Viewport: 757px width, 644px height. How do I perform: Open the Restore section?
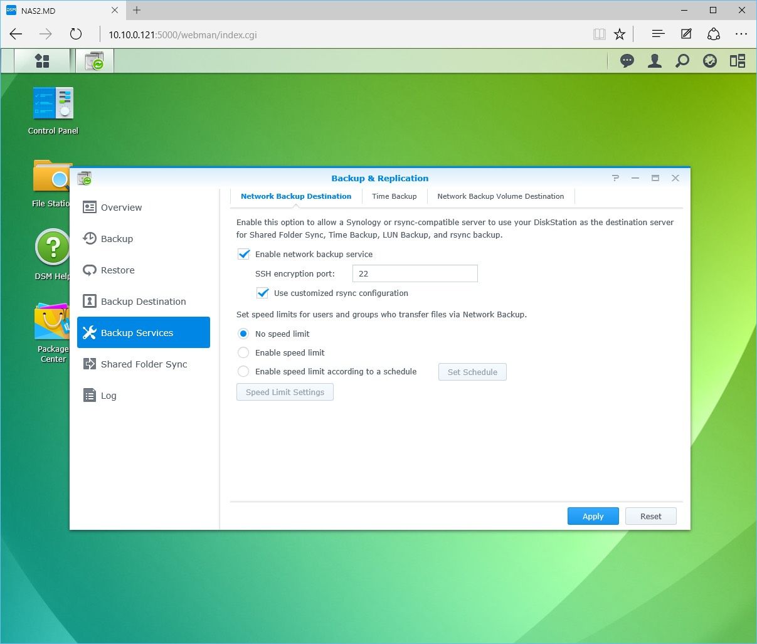(x=144, y=270)
